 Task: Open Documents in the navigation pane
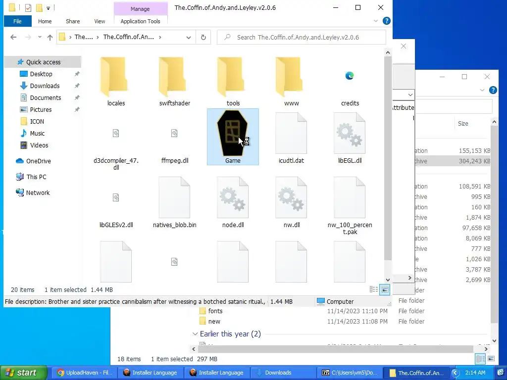click(45, 97)
